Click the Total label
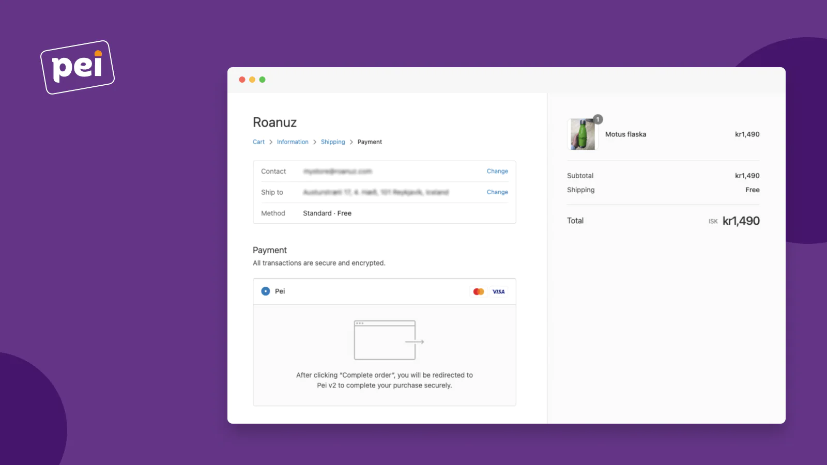 point(575,221)
